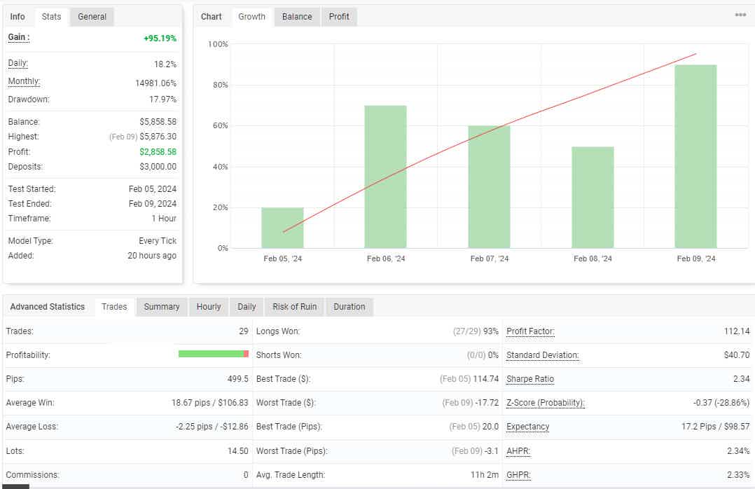Click the Standard Deviation link
The height and width of the screenshot is (489, 755).
coord(542,355)
